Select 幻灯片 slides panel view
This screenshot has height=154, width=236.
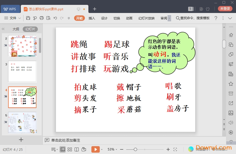pos(30,29)
